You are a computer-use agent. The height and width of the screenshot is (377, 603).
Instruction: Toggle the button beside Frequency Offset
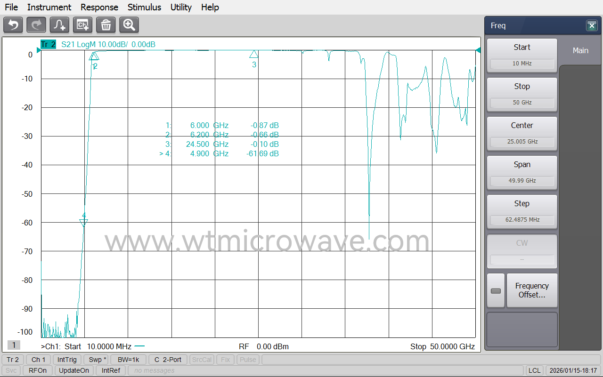(496, 290)
